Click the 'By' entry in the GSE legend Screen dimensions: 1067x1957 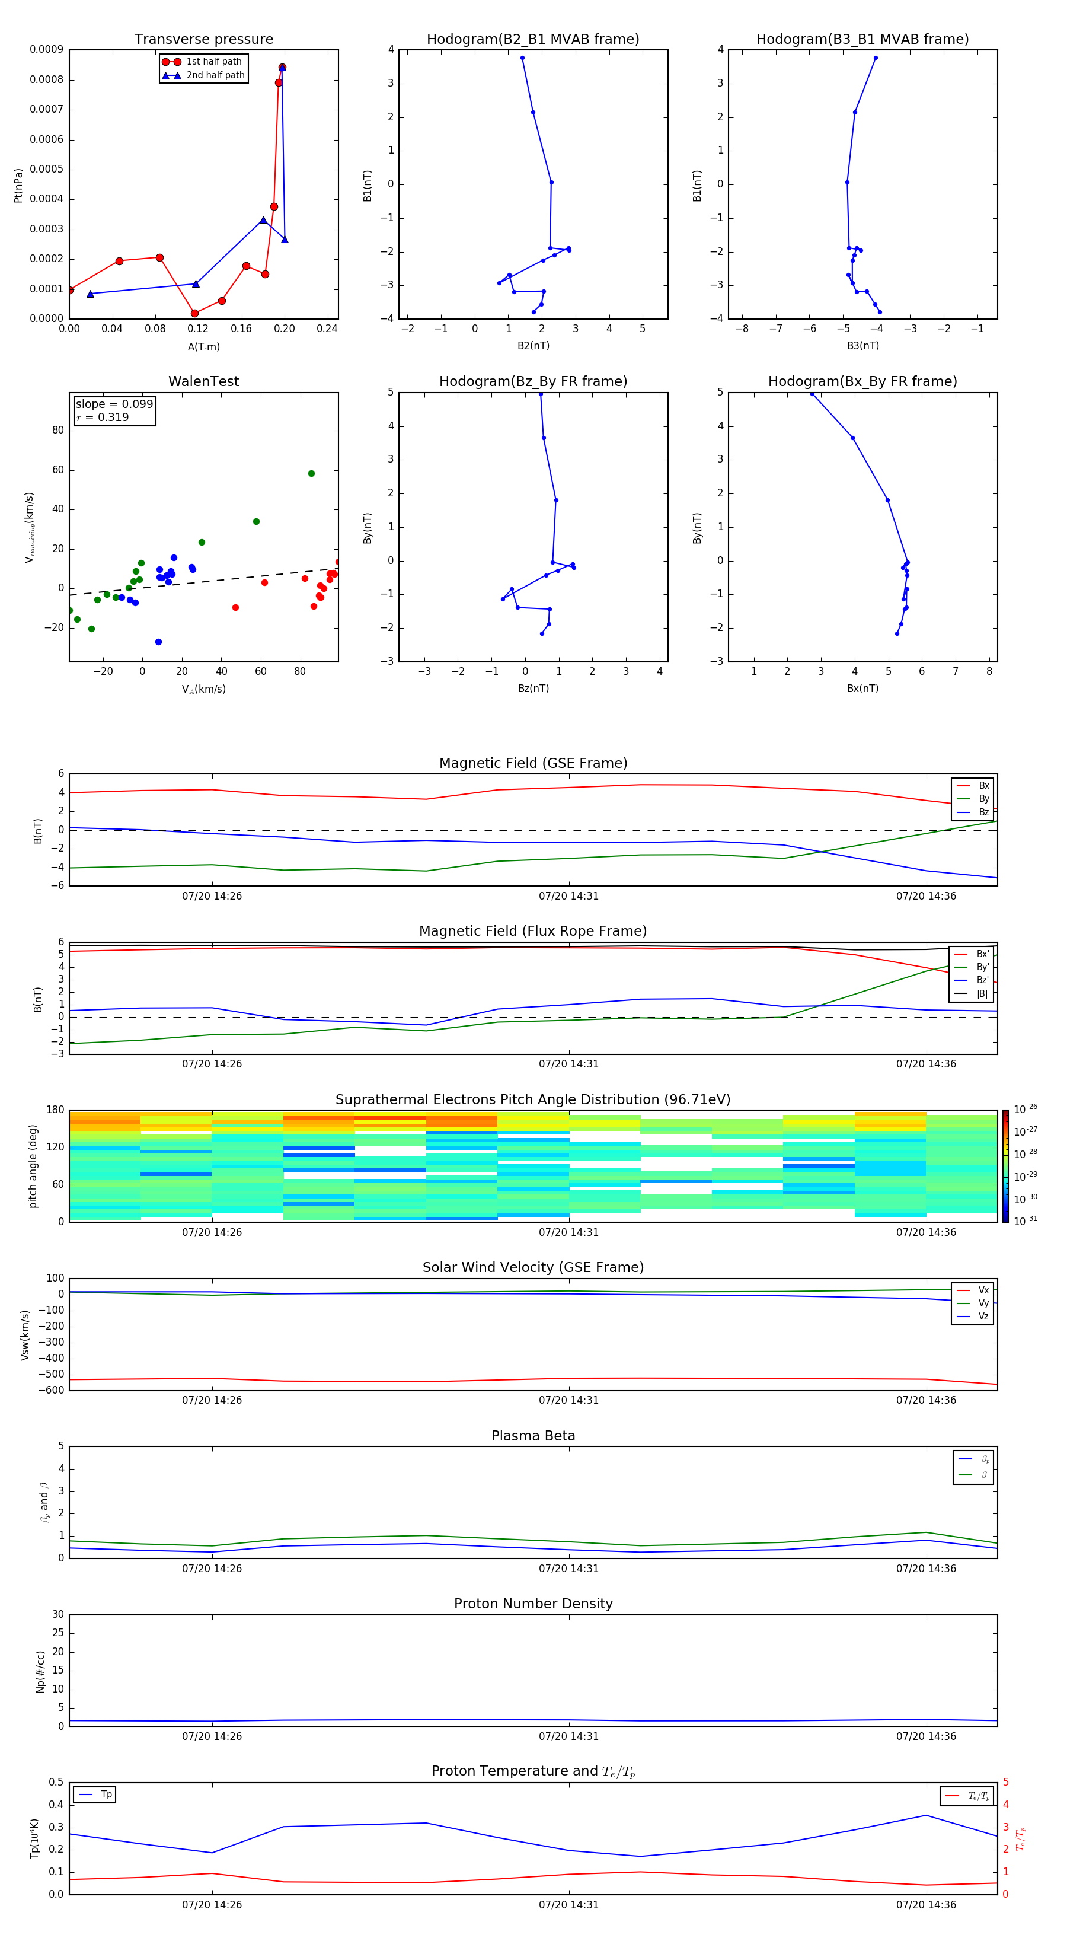point(973,798)
